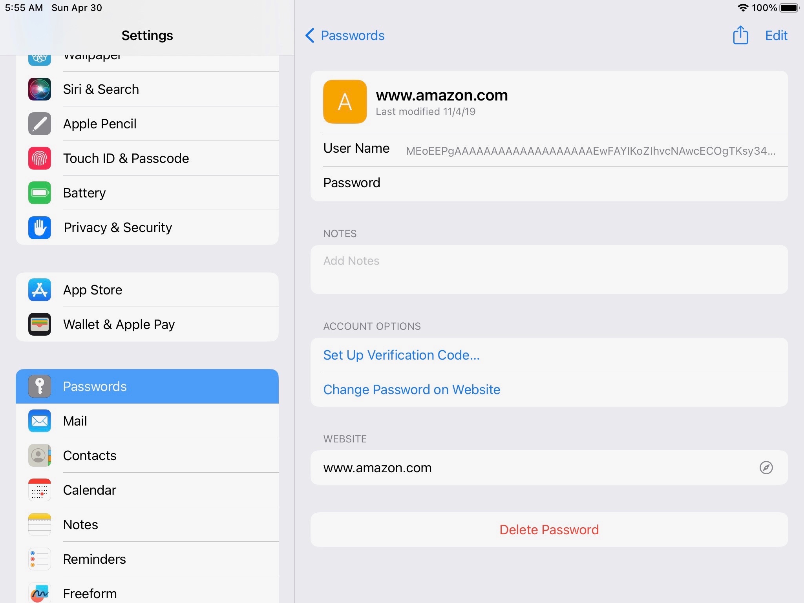Tap Set Up Verification Code link

[x=401, y=355]
